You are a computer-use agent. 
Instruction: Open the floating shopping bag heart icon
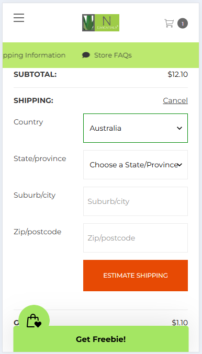34,321
